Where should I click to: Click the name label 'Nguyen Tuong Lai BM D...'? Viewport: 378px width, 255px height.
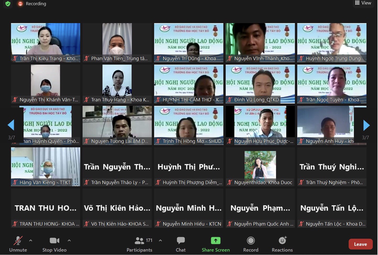coord(120,141)
